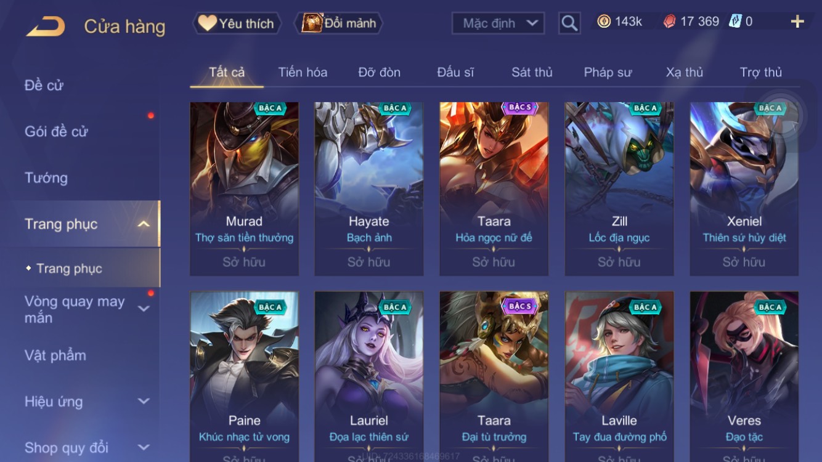822x462 pixels.
Task: Select the Zill Lốc địa ngục skin card
Action: click(x=619, y=189)
